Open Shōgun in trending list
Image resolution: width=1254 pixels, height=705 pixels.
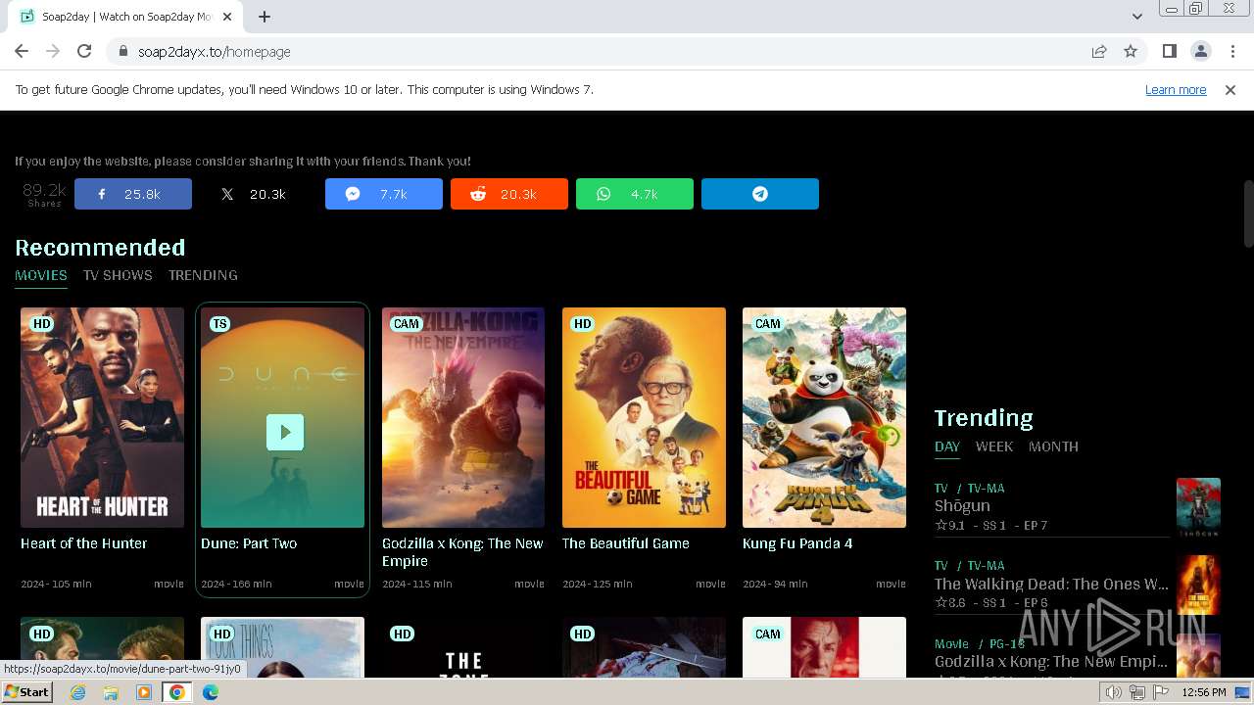point(962,506)
